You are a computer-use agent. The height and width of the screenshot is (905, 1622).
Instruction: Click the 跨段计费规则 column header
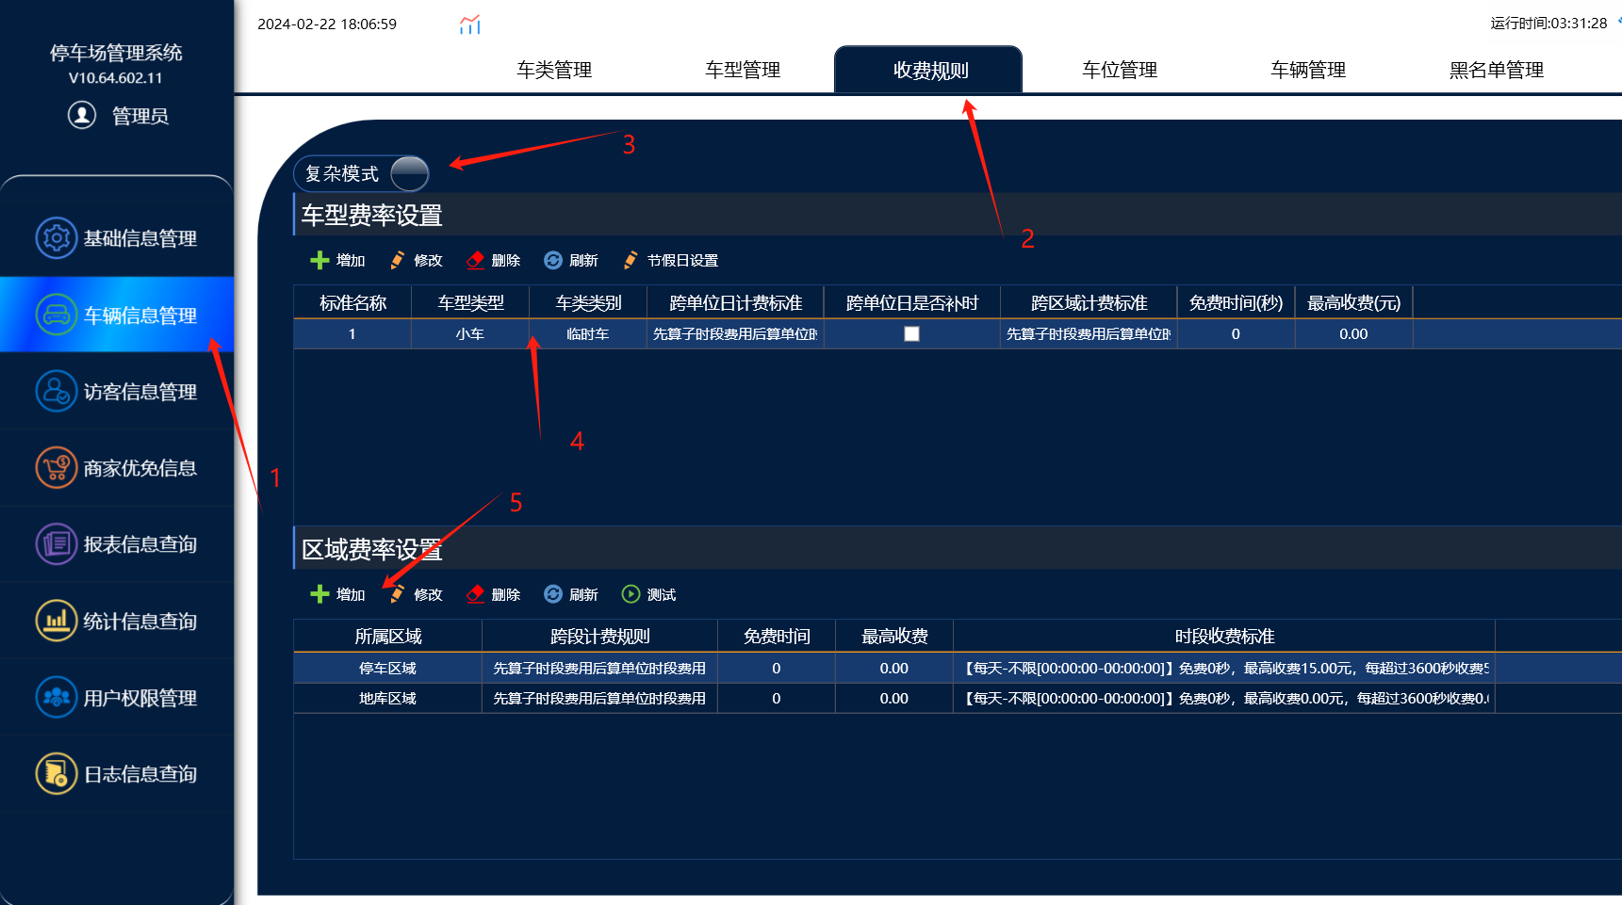pos(599,636)
